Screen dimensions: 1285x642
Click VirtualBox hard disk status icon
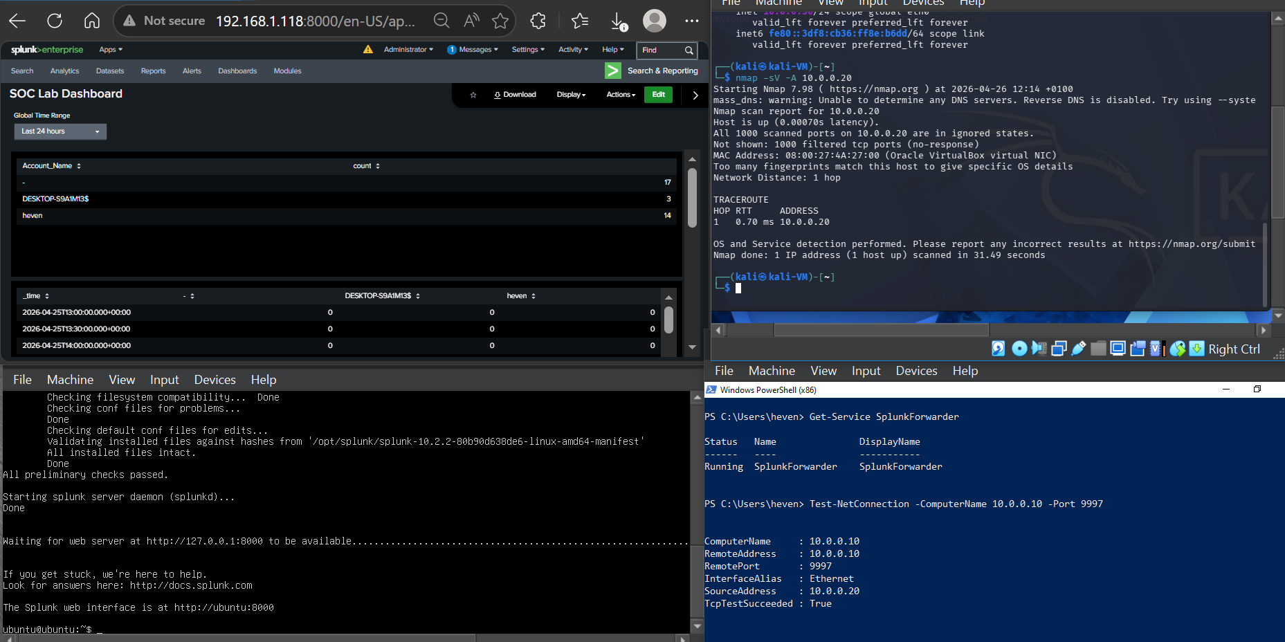998,349
